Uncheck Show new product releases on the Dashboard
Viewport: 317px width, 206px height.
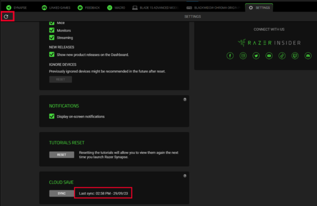coord(52,54)
